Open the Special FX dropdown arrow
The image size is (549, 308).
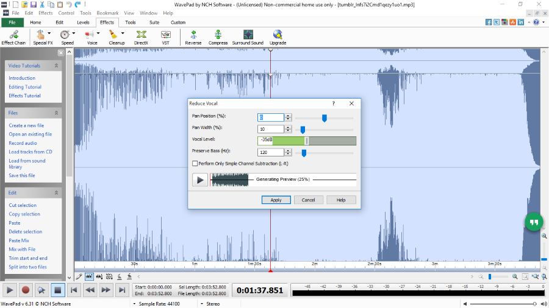coord(49,33)
